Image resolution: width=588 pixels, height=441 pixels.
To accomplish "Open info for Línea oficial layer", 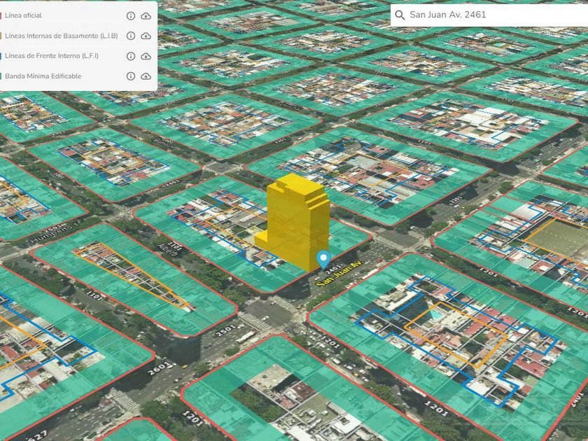I will (x=130, y=15).
